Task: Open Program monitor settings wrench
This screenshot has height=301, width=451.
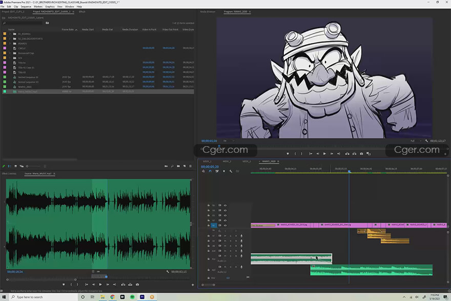Action: [426, 141]
